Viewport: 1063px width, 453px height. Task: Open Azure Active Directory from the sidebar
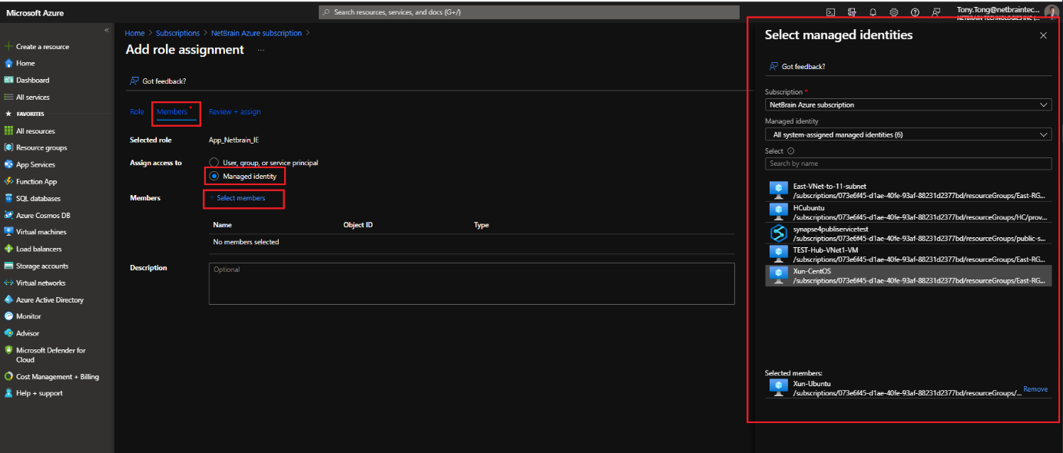51,299
